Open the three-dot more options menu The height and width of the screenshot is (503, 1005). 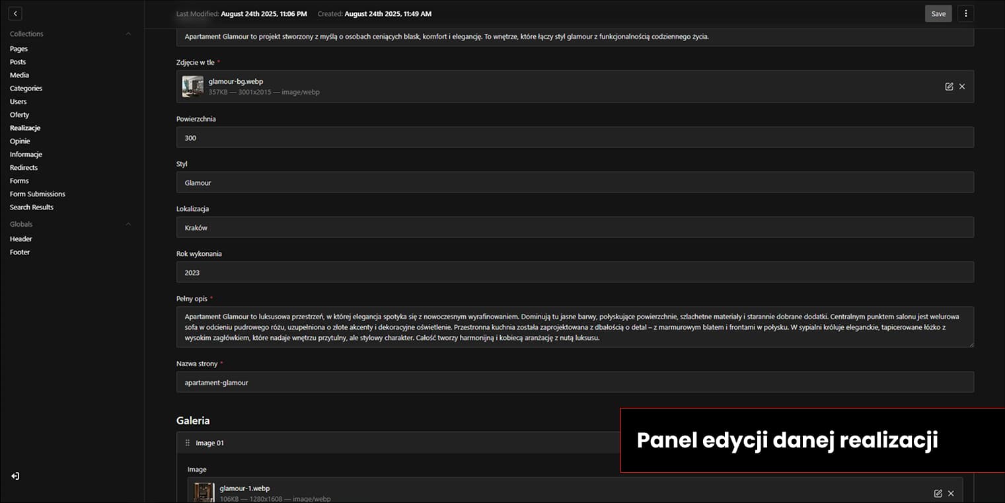[965, 13]
